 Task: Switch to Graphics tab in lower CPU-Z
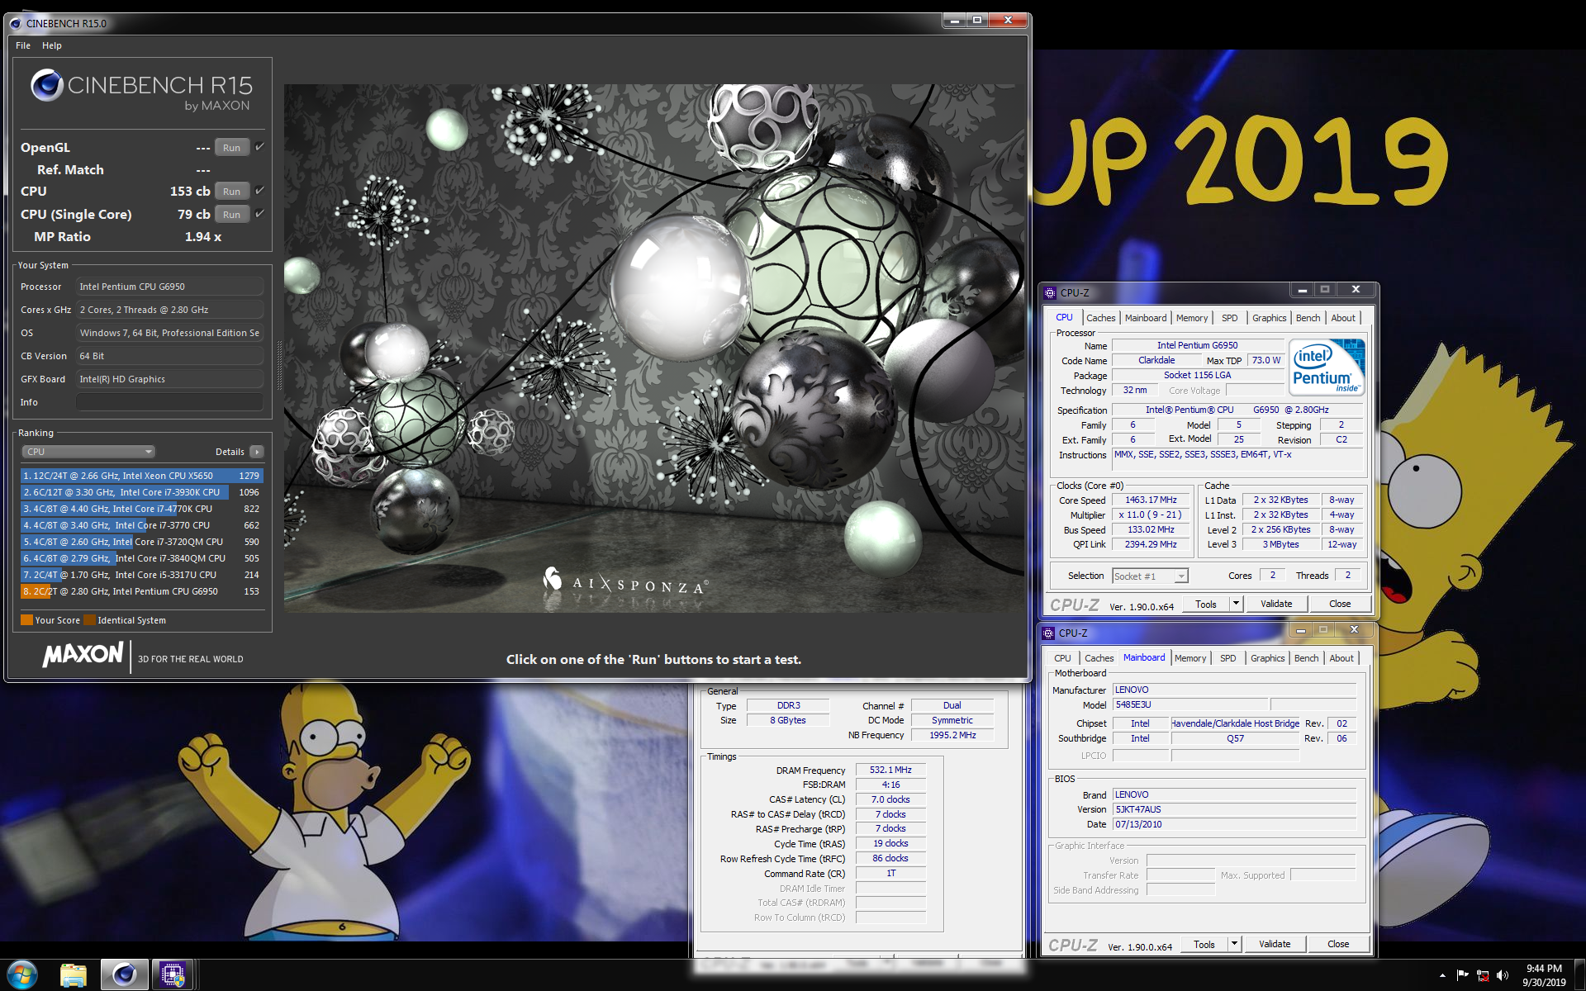(1267, 658)
